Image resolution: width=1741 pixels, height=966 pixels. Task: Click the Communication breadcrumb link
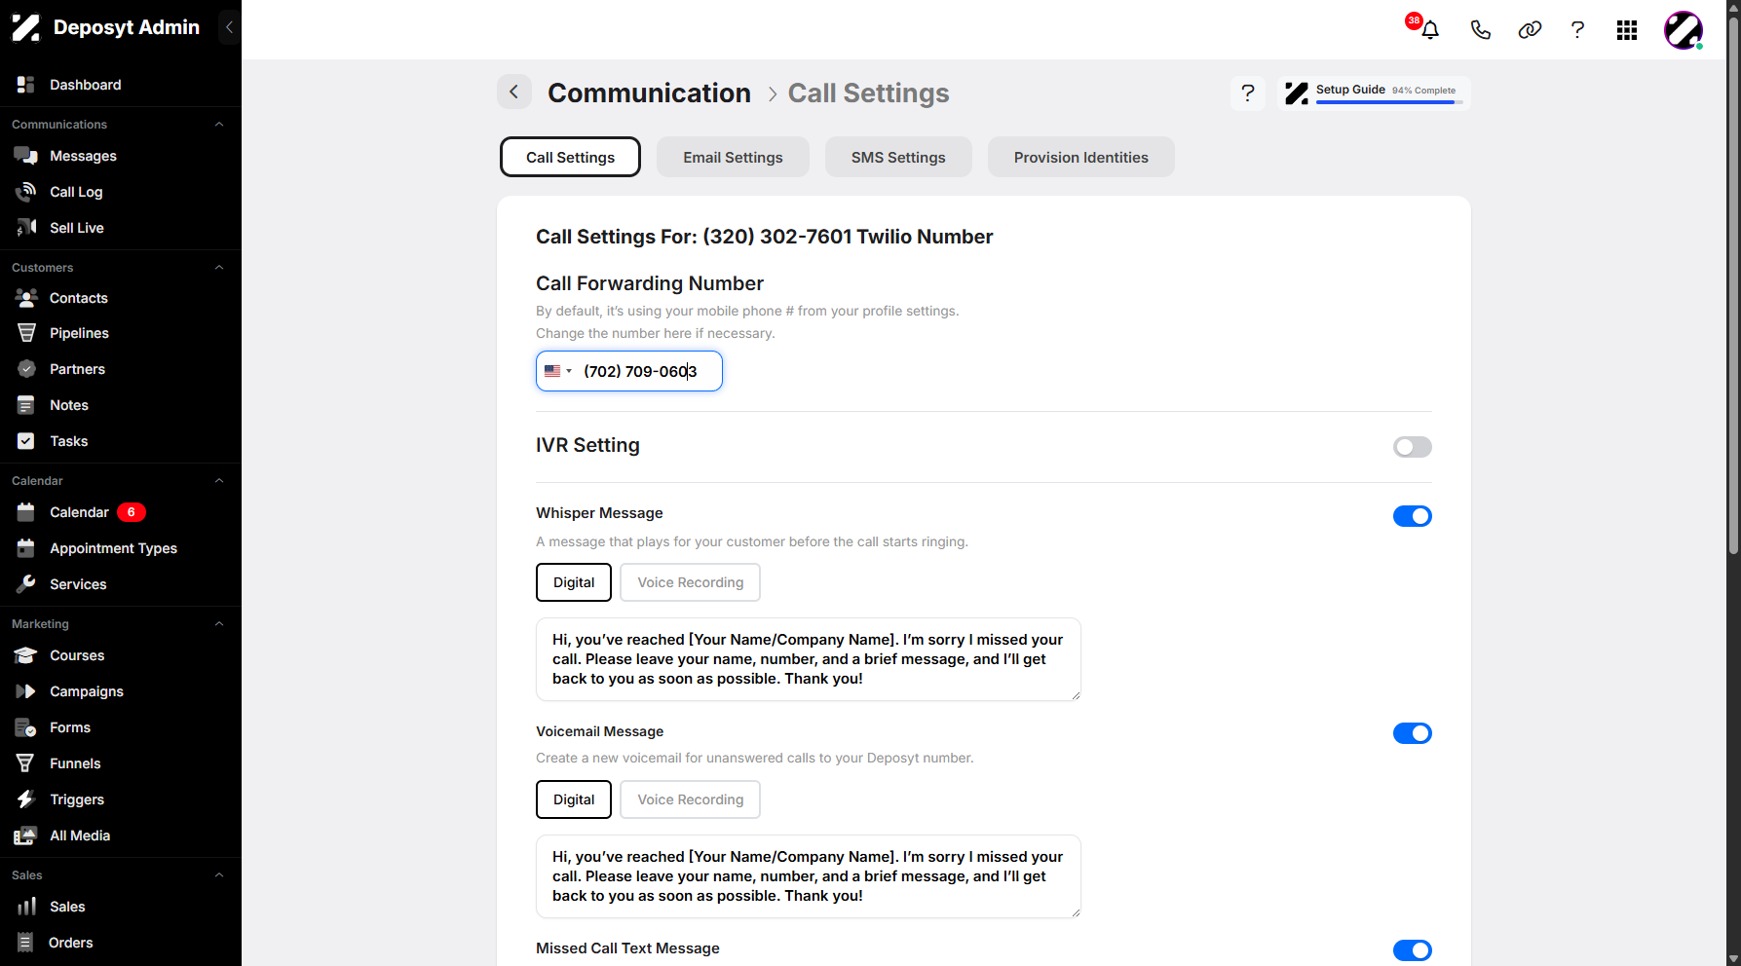[649, 93]
